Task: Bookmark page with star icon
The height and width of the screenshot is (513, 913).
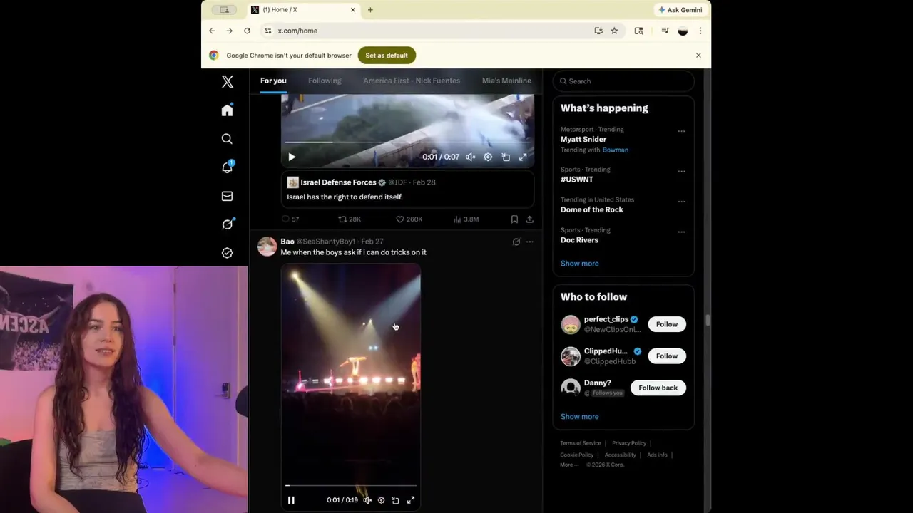Action: pyautogui.click(x=614, y=31)
